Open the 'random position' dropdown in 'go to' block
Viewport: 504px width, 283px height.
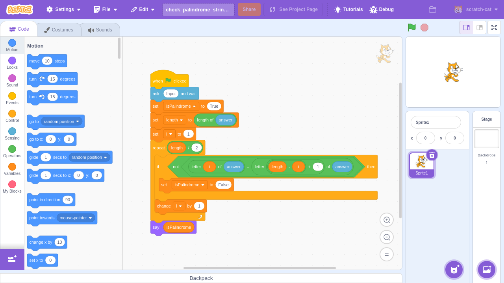pyautogui.click(x=62, y=121)
